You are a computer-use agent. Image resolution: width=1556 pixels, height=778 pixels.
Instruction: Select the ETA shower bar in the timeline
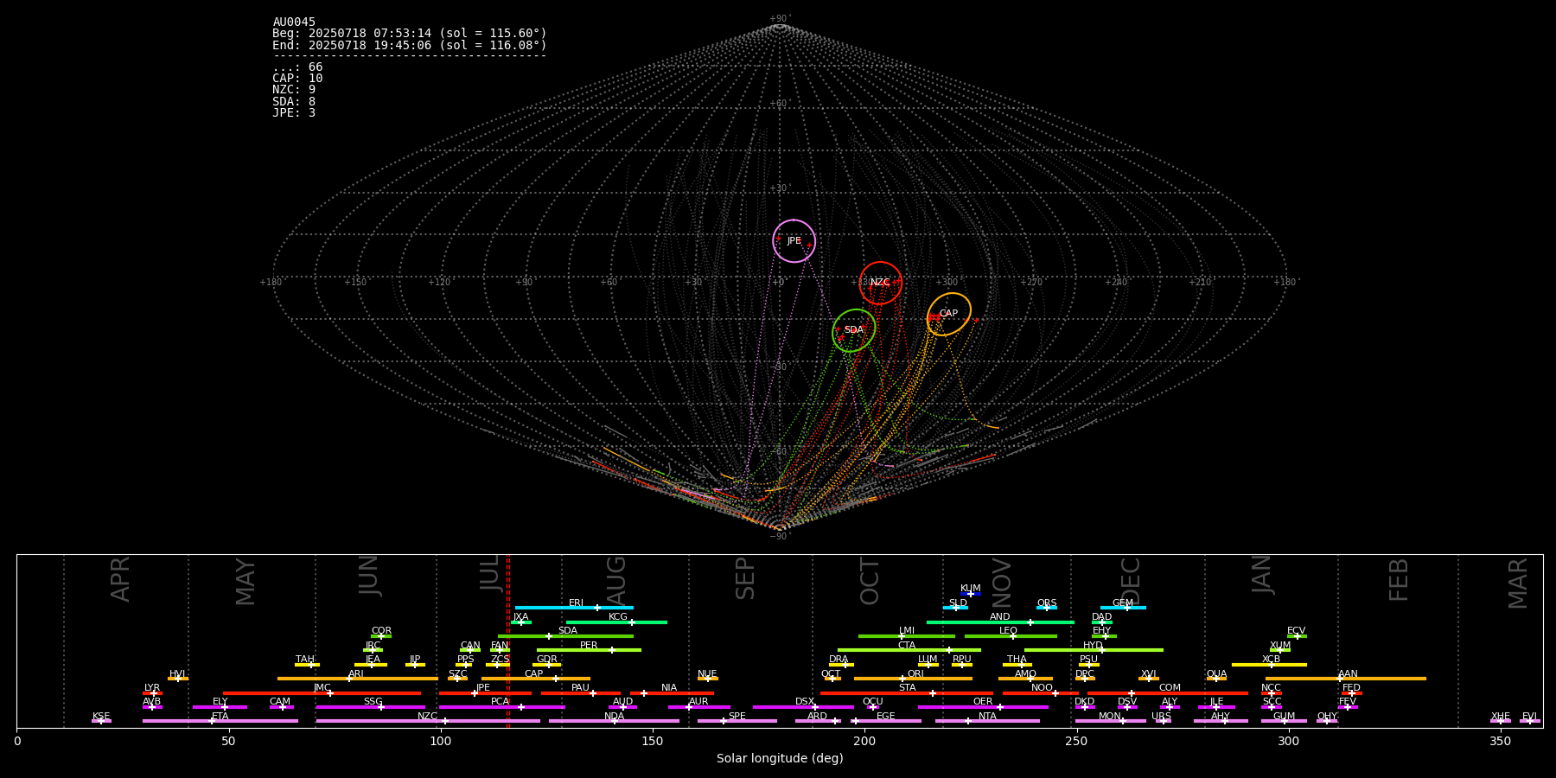coord(220,721)
